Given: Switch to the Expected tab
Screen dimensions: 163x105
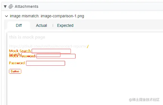Looking at the screenshot, I should click(65, 25).
